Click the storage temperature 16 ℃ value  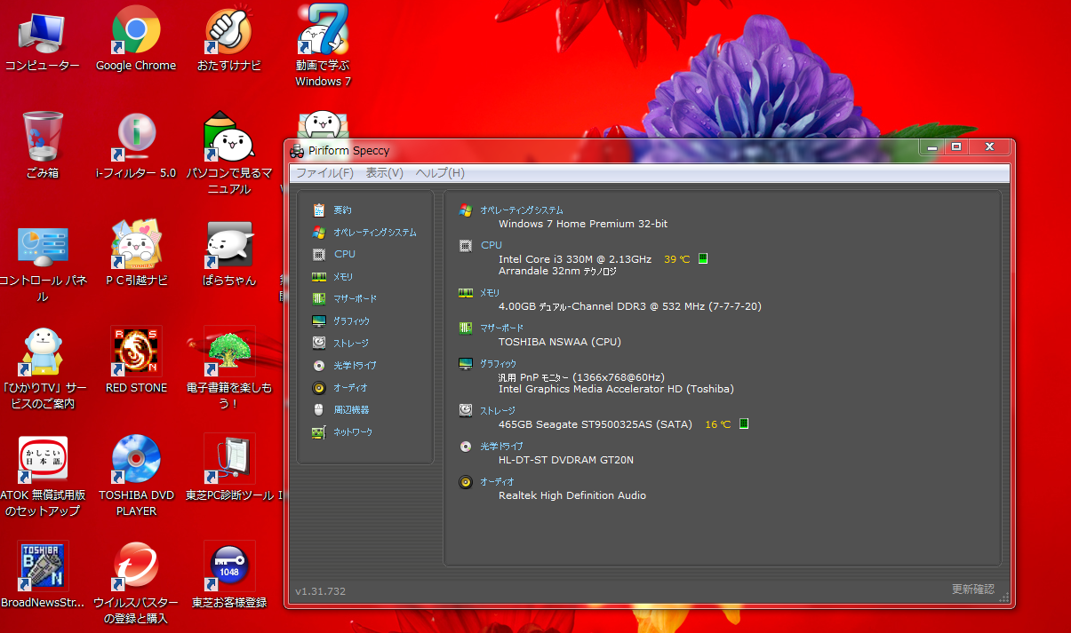717,424
